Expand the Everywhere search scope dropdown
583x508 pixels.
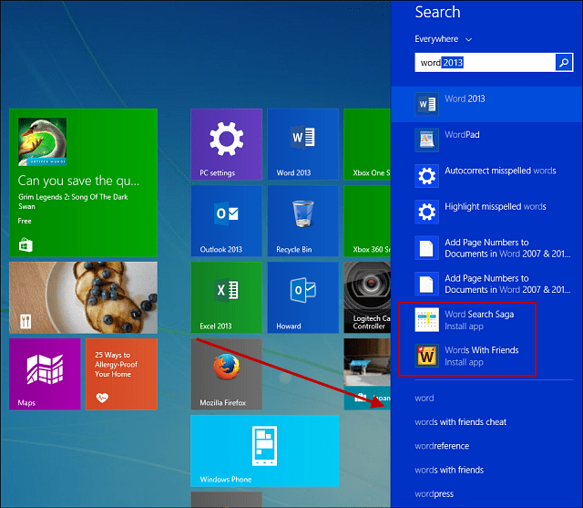(444, 39)
